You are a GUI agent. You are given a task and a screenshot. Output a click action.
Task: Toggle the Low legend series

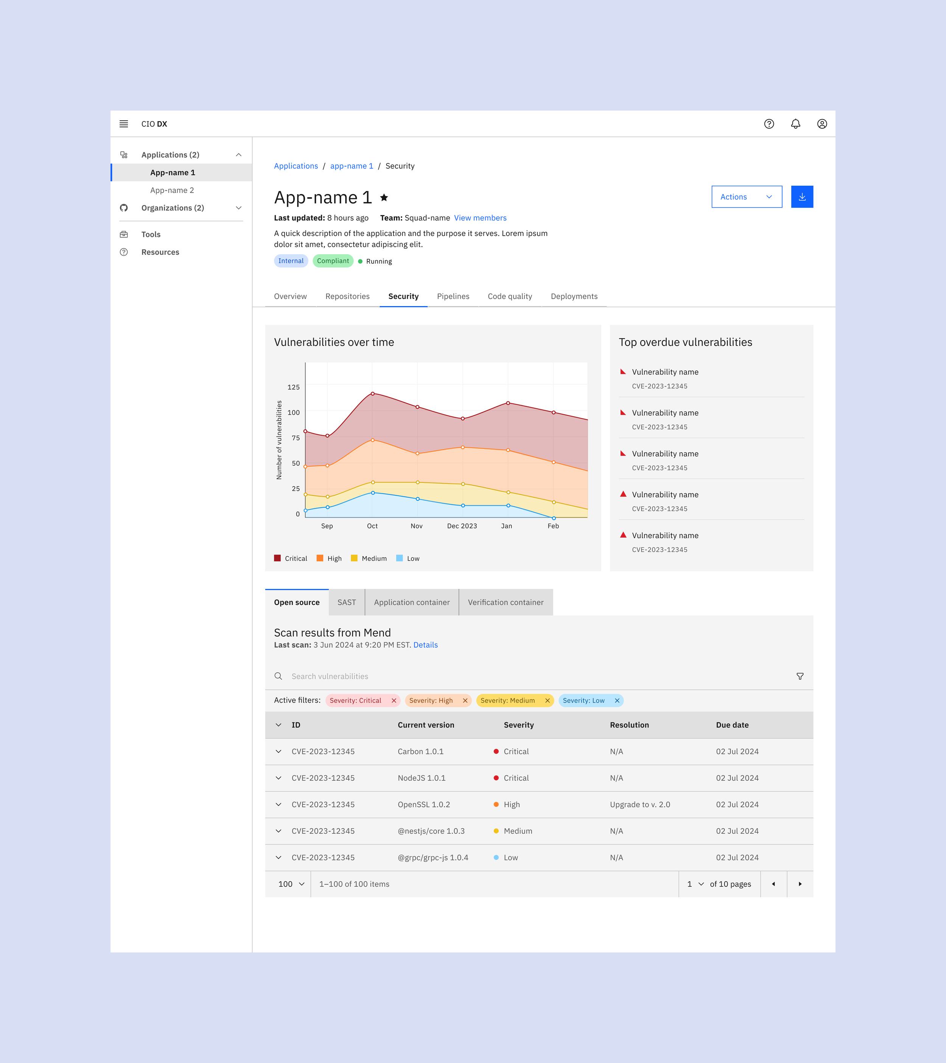coord(408,558)
